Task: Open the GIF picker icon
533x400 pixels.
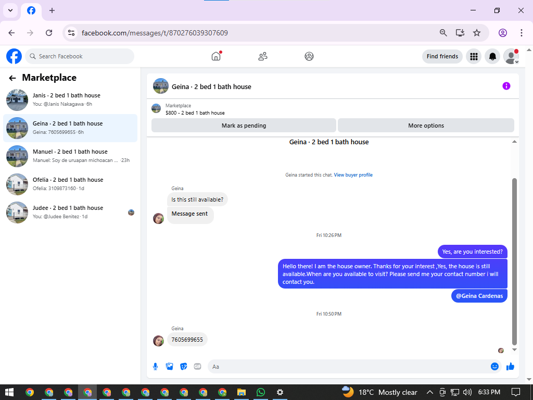Action: coord(197,366)
